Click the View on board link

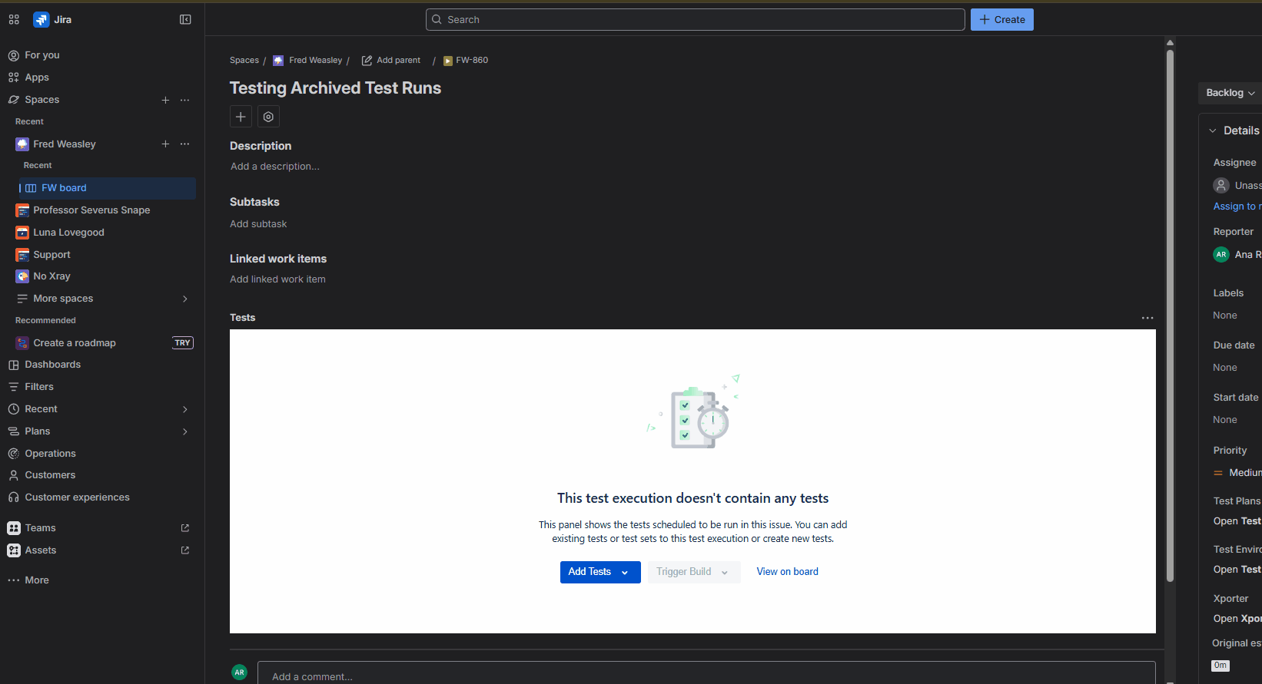point(787,572)
